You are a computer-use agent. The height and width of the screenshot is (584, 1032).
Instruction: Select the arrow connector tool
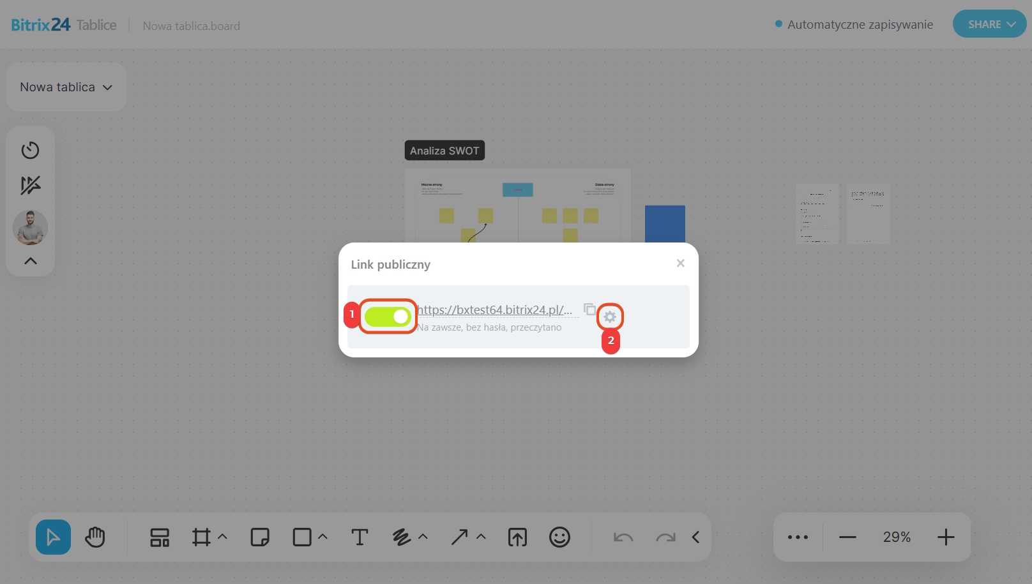point(460,537)
